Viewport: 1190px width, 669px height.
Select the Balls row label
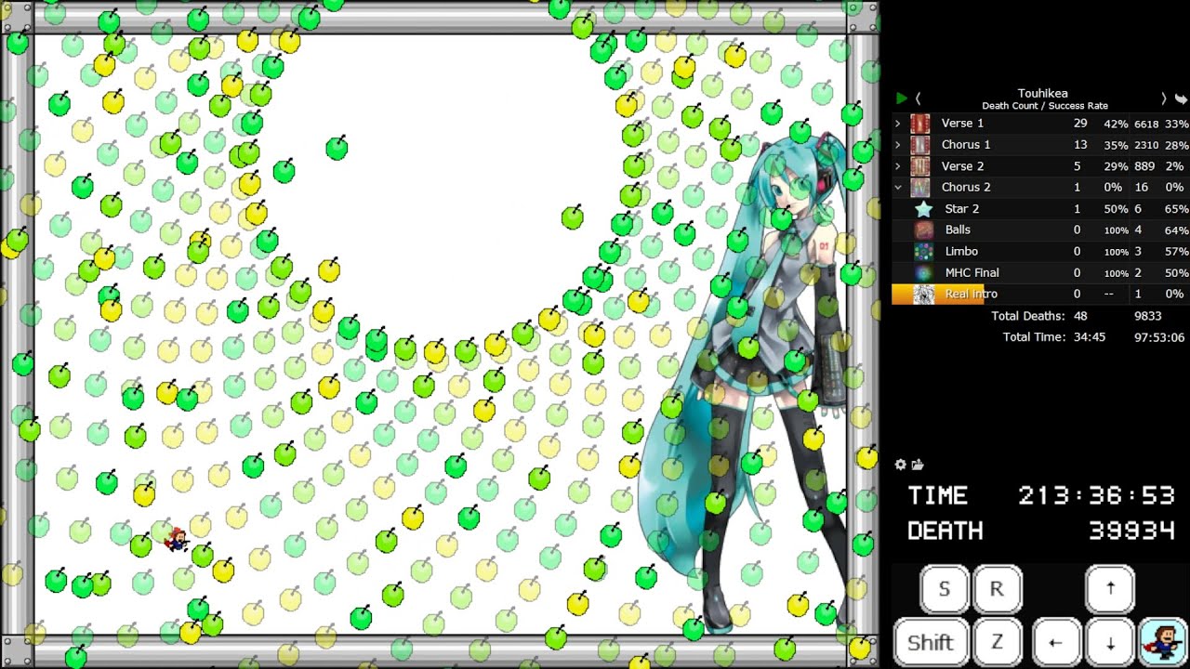pos(958,230)
